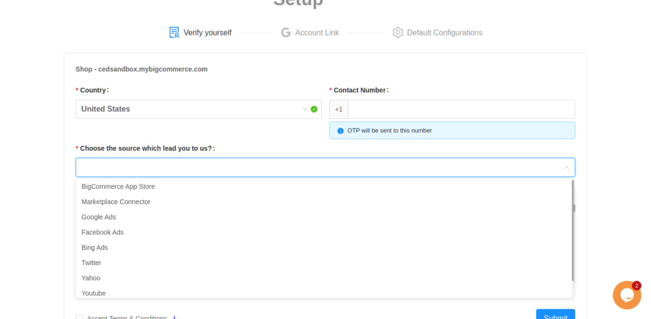The width and height of the screenshot is (651, 319).
Task: Choose Google Ads from the list
Action: pos(324,217)
